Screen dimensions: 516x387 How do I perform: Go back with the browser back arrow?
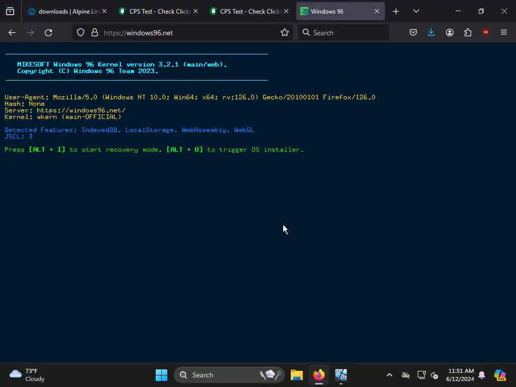(12, 33)
